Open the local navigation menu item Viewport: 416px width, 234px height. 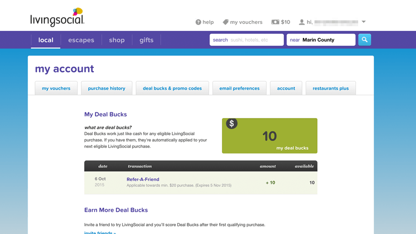[x=46, y=40]
